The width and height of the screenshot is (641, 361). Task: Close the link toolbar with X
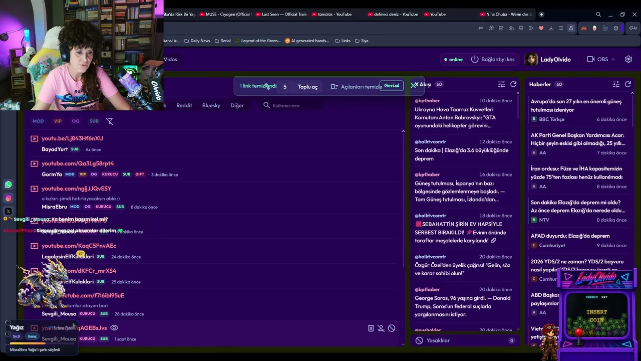(413, 86)
